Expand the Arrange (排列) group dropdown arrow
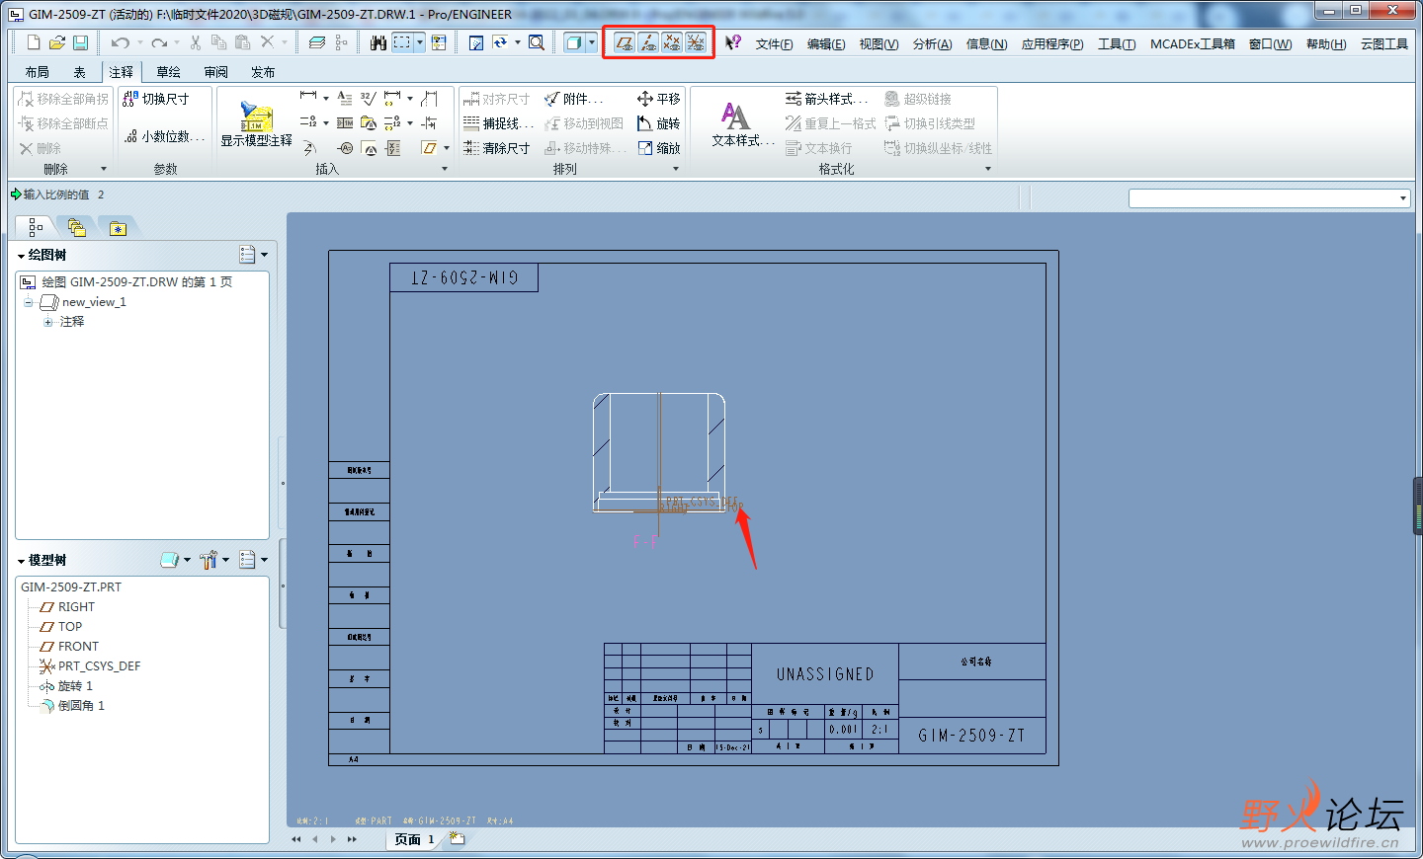Viewport: 1423px width, 859px height. [x=676, y=169]
